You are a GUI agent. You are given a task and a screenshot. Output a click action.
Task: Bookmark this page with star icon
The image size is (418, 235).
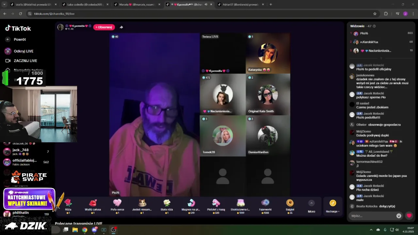click(x=375, y=14)
